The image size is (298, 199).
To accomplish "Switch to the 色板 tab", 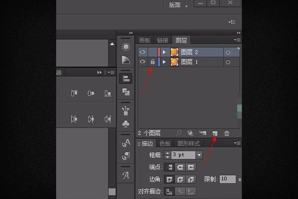I will click(x=165, y=144).
